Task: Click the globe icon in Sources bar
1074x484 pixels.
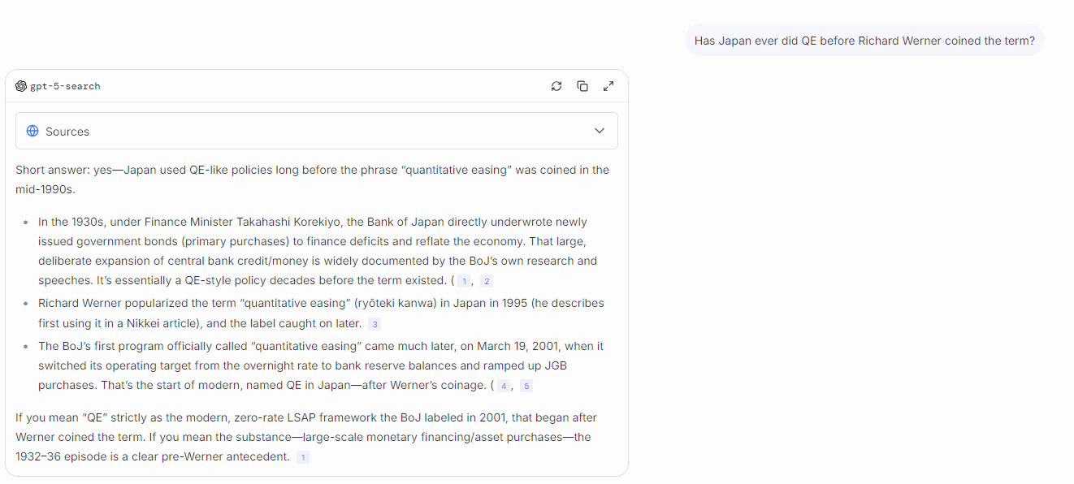Action: (32, 131)
